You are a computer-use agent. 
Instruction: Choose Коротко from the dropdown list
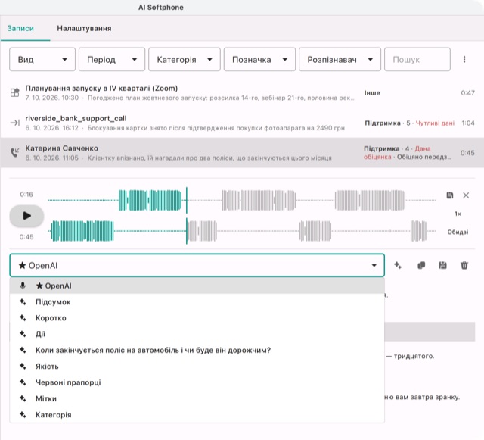[197, 318]
